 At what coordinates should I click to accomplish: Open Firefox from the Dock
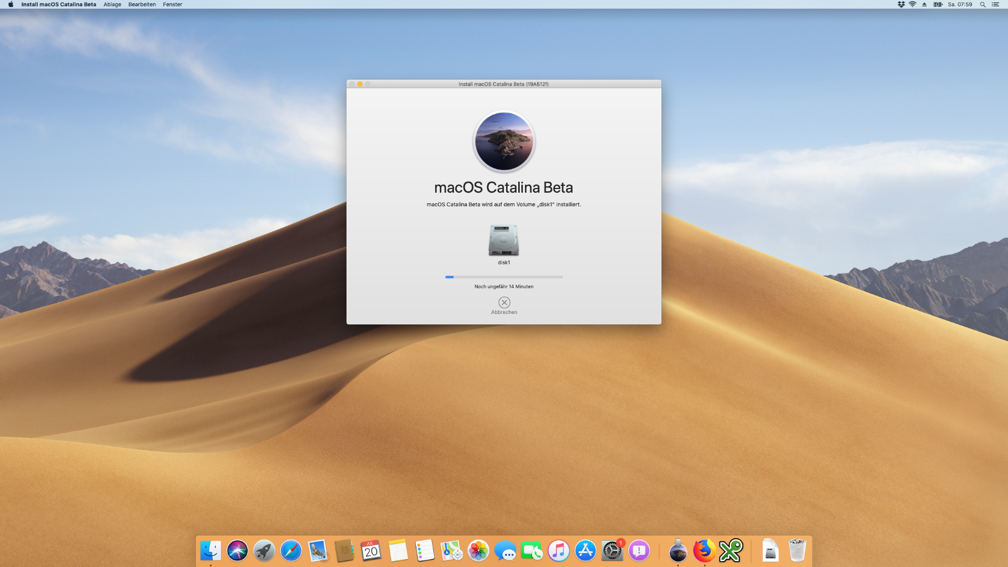[704, 551]
